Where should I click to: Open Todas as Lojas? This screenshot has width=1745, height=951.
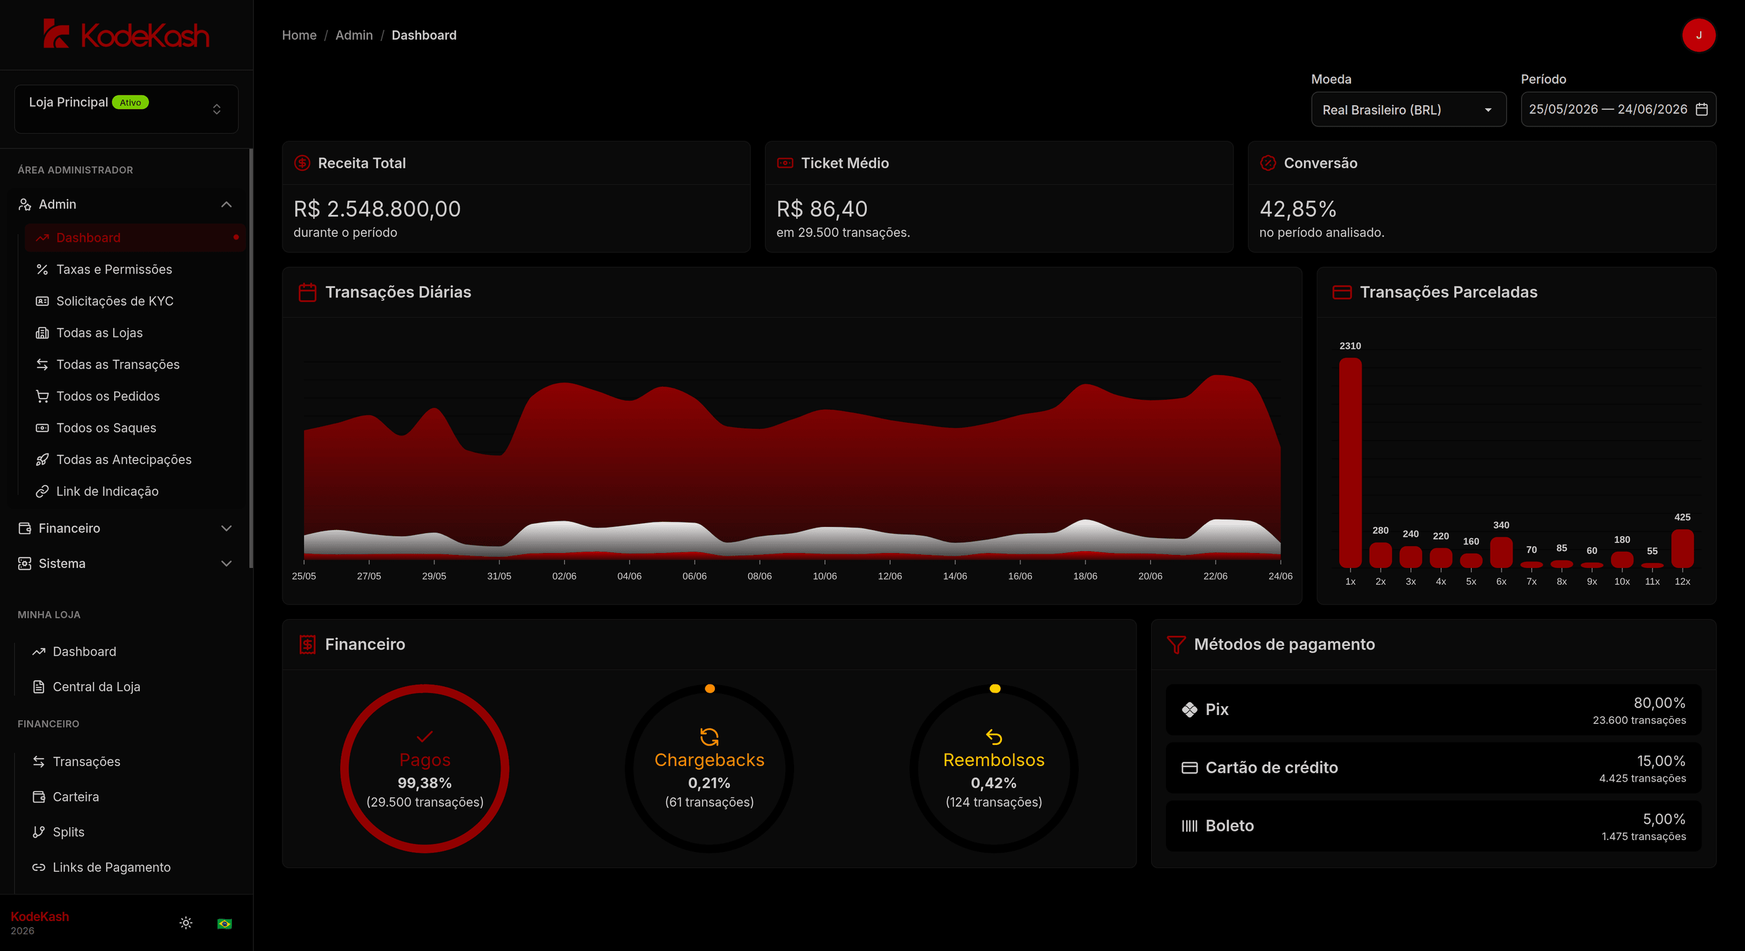pos(135,333)
